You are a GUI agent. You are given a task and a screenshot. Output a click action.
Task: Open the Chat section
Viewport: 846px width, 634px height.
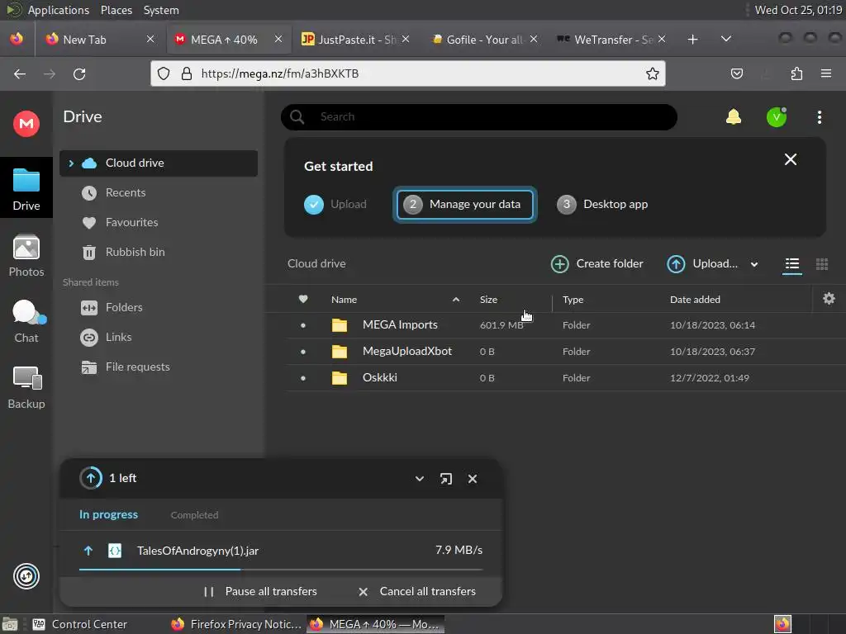click(x=26, y=322)
